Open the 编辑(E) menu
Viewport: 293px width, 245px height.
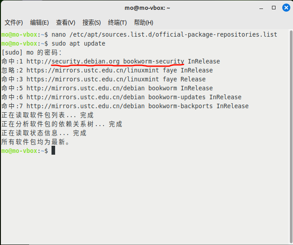(39, 22)
